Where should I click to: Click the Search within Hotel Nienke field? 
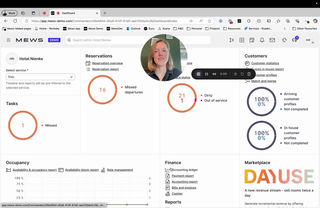click(x=138, y=40)
